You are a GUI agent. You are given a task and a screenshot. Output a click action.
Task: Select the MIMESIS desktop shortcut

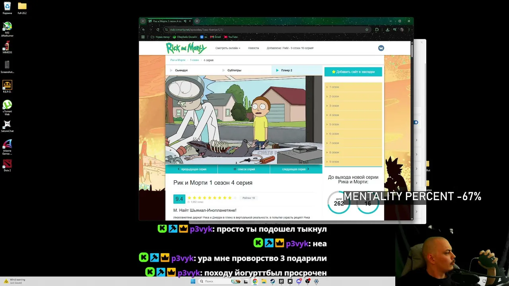(7, 47)
